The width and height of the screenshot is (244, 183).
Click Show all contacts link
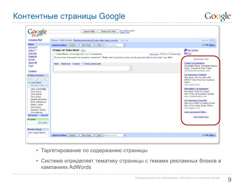pos(44,115)
